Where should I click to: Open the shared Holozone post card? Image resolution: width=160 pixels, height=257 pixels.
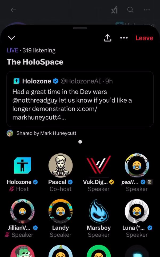pyautogui.click(x=80, y=99)
